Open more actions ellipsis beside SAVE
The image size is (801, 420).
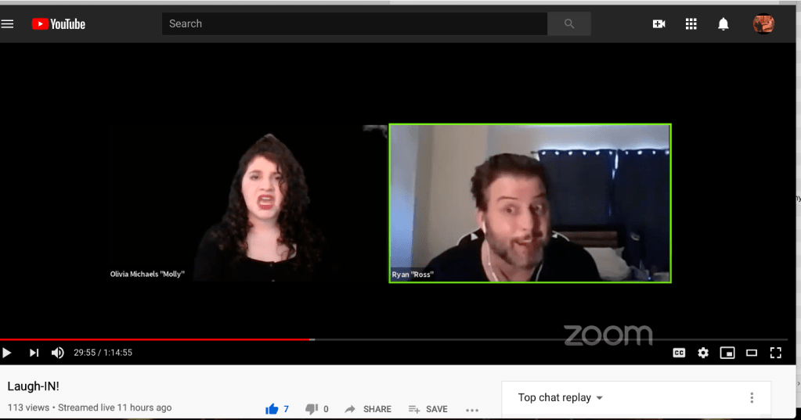coord(471,409)
